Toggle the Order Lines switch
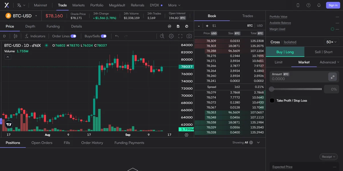Viewport: 343px width, 171px height. point(73,36)
